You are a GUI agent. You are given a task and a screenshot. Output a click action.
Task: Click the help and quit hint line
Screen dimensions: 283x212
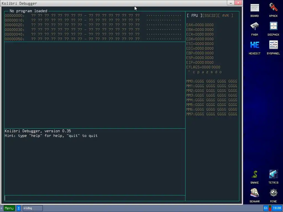[x=51, y=136]
